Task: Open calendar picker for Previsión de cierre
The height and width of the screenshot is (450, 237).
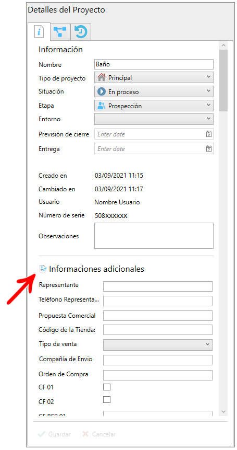Action: tap(209, 134)
